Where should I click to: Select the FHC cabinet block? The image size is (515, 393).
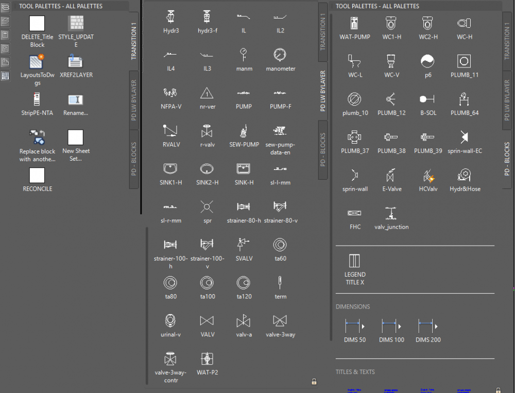354,214
